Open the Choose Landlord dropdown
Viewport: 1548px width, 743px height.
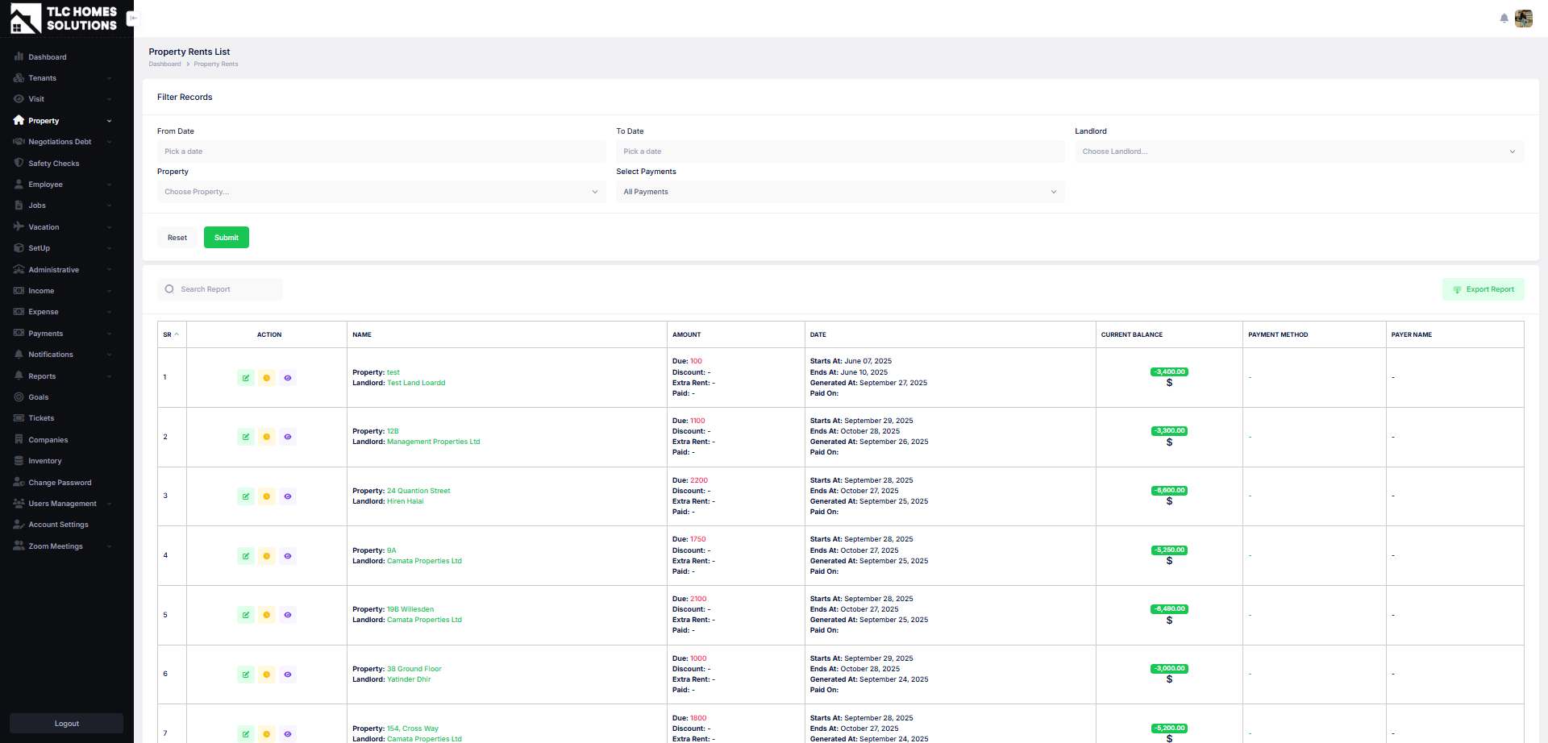pyautogui.click(x=1298, y=152)
